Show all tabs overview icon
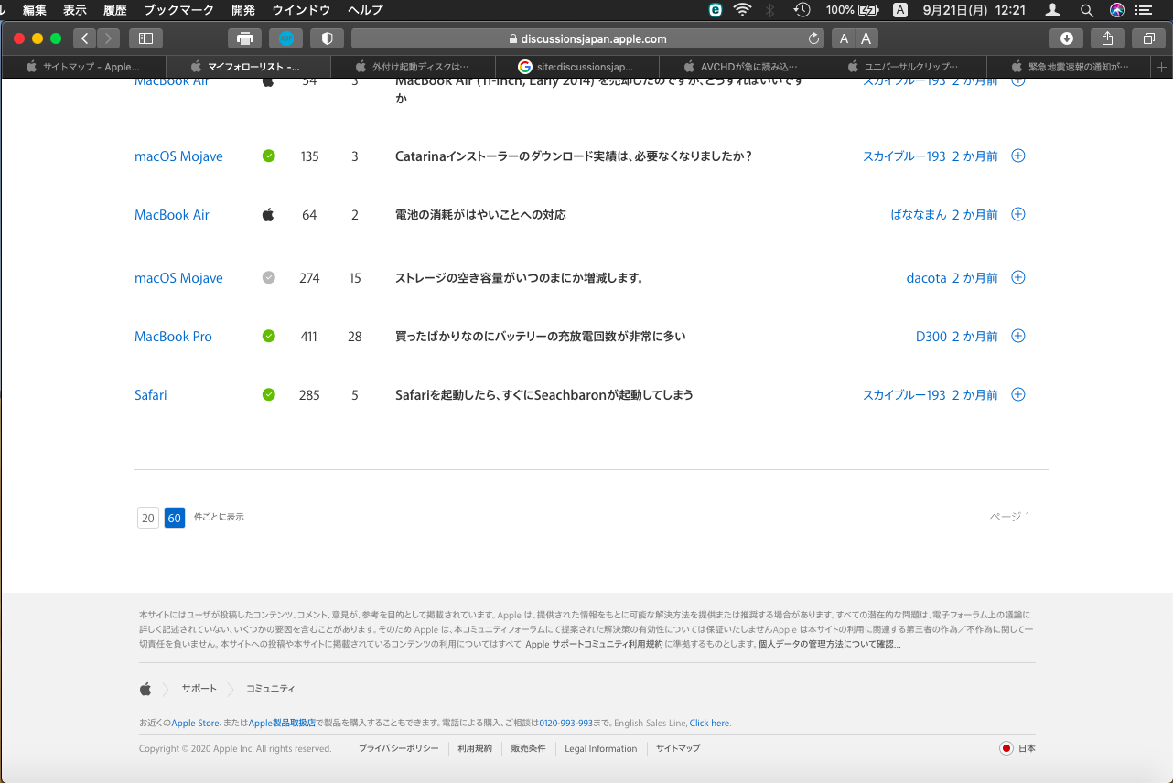1173x783 pixels. 1148,38
